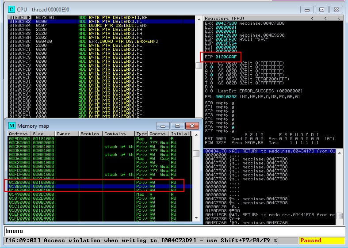Minimize the Memory map window
This screenshot has width=348, height=248.
click(163, 126)
